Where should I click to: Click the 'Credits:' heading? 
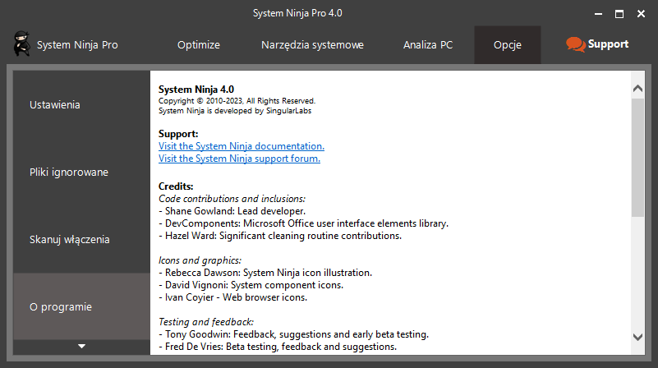pos(176,186)
